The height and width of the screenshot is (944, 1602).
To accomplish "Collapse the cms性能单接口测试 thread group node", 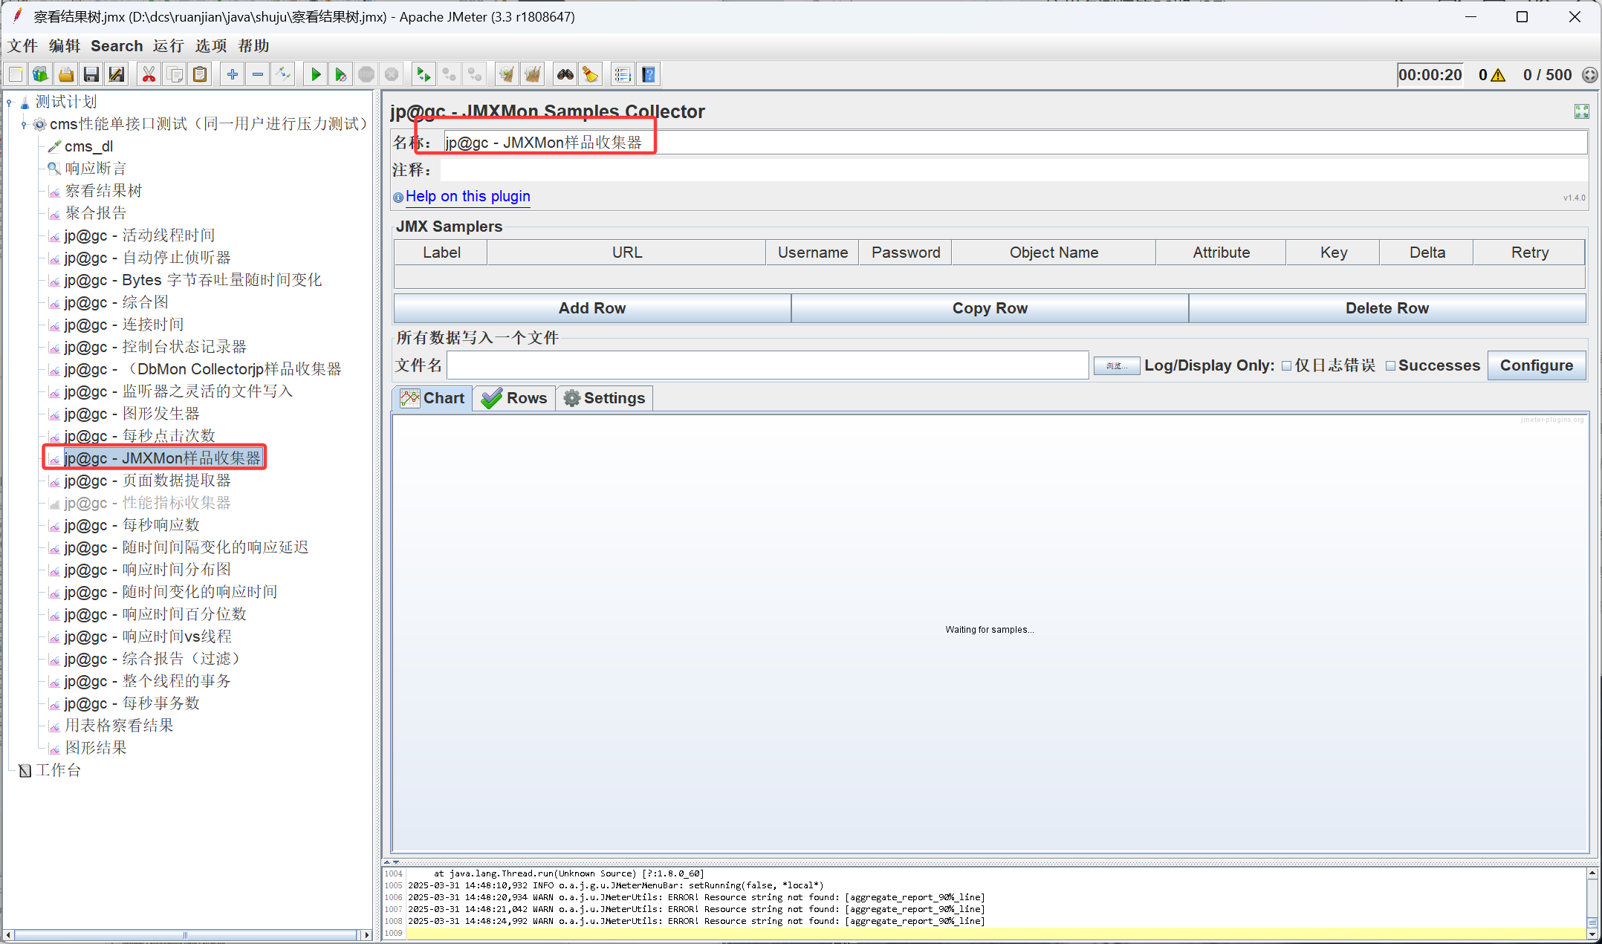I will click(x=25, y=125).
